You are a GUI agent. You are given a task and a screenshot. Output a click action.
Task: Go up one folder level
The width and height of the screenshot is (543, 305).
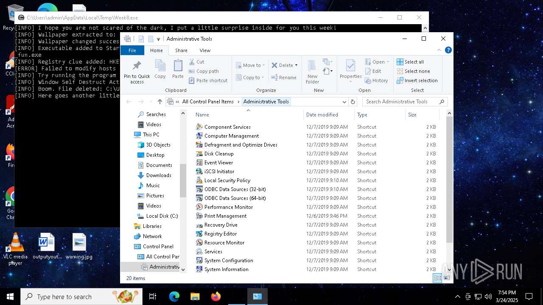160,102
